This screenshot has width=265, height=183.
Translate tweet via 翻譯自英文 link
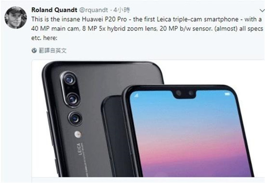tap(53, 50)
